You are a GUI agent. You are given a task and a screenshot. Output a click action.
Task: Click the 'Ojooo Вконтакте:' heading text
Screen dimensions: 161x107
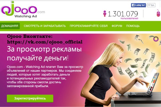point(30,36)
